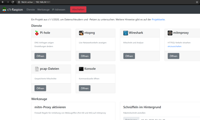Click the red Abschalten button

pyautogui.click(x=78, y=9)
